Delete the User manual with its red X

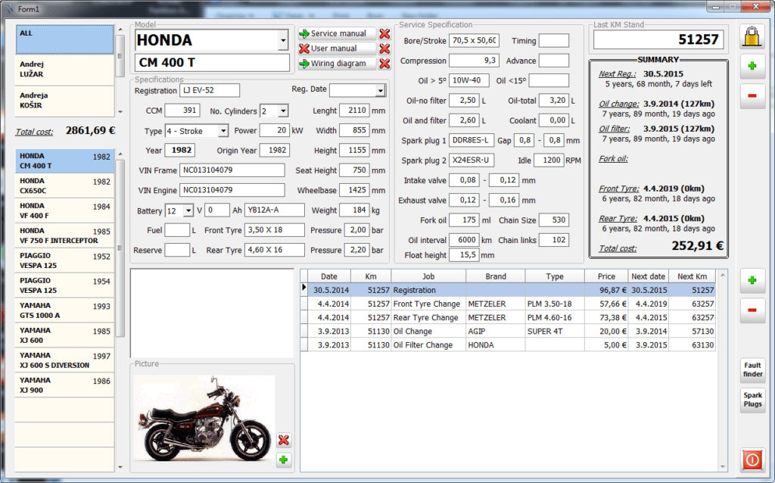coord(384,48)
